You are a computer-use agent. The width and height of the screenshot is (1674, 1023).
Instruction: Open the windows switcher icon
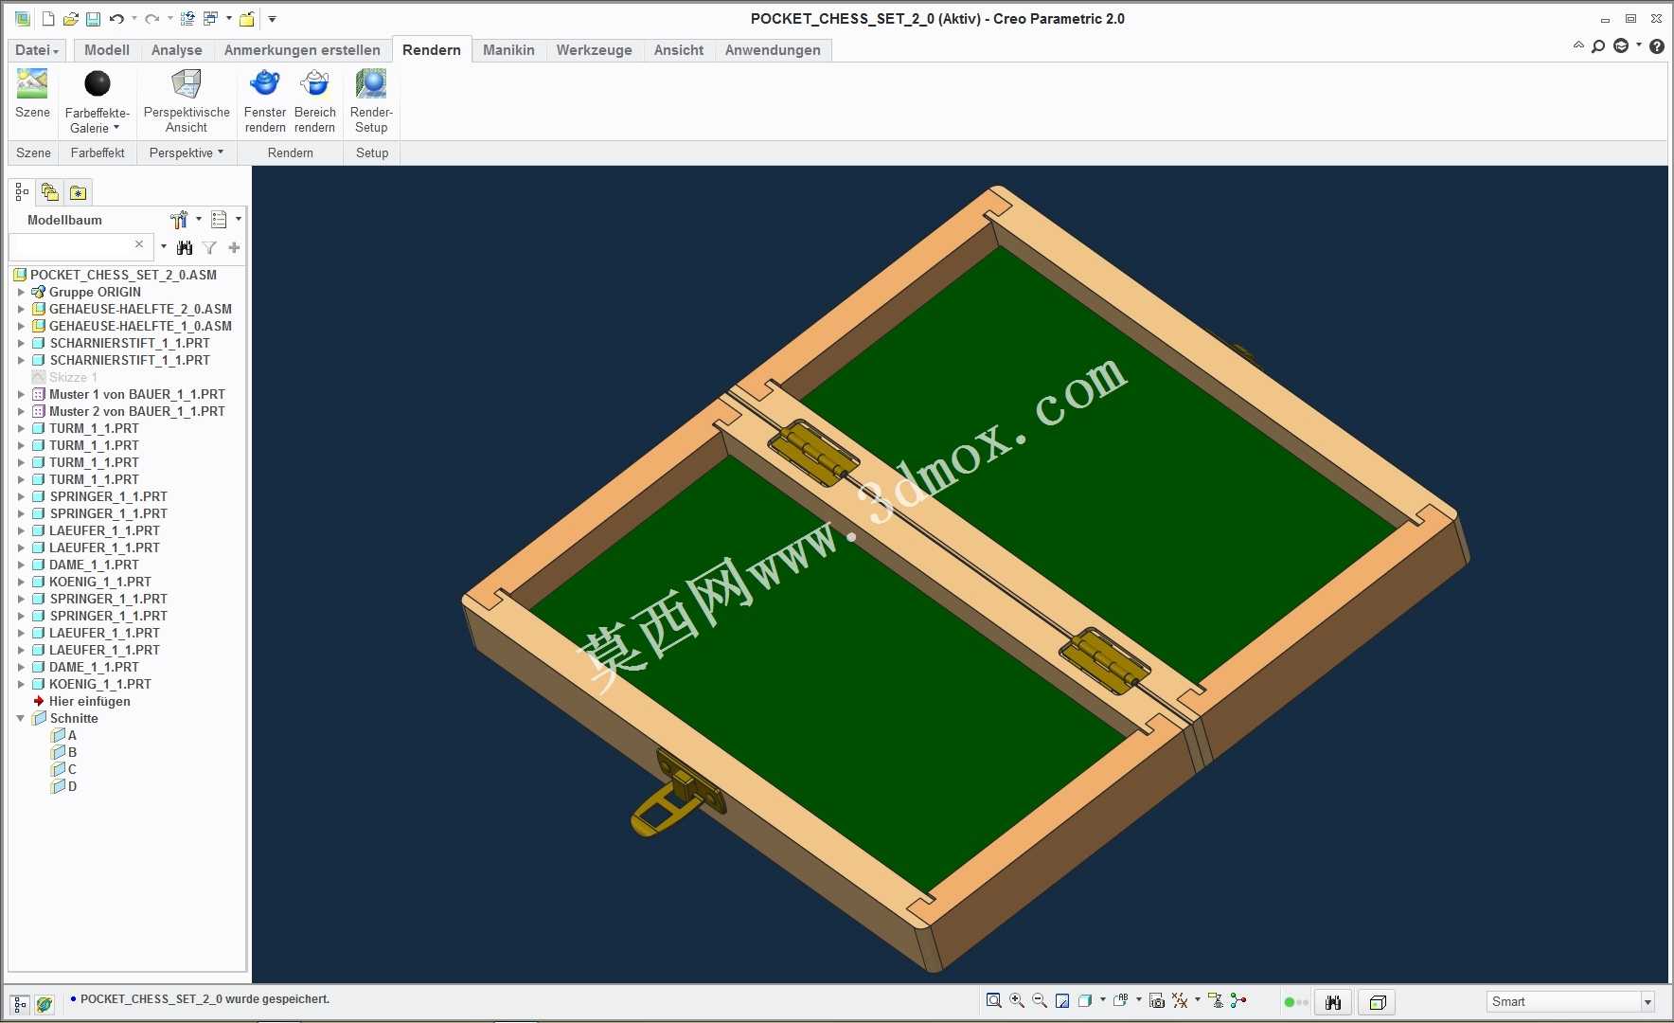210,19
